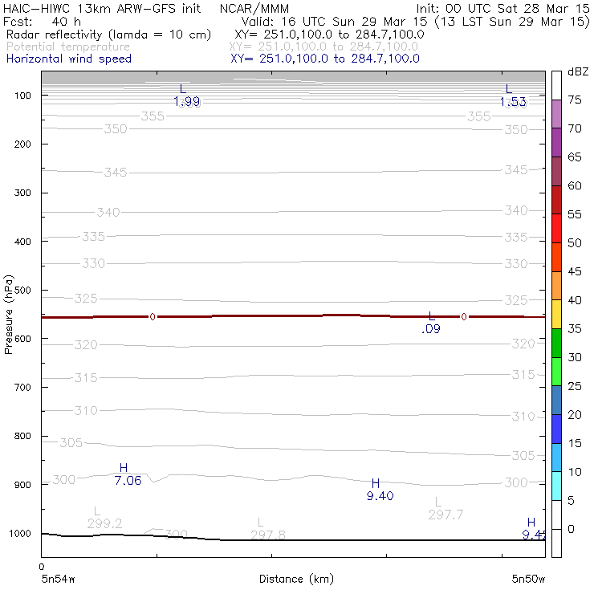
Task: Select the gray '299.2' temperature minimum value
Action: 104,523
